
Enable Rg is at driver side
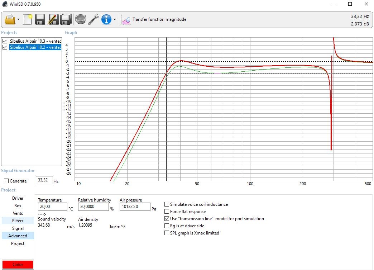tap(167, 226)
